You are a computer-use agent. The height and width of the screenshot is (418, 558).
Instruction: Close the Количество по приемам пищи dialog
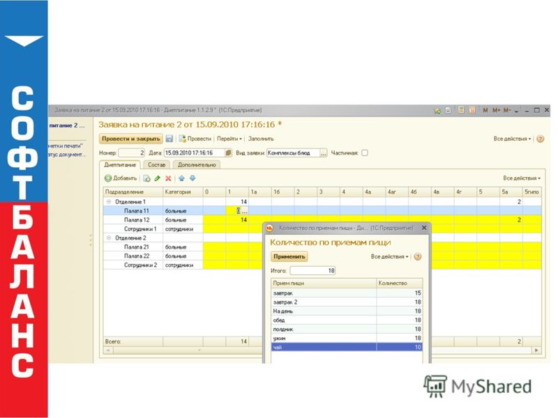click(424, 228)
